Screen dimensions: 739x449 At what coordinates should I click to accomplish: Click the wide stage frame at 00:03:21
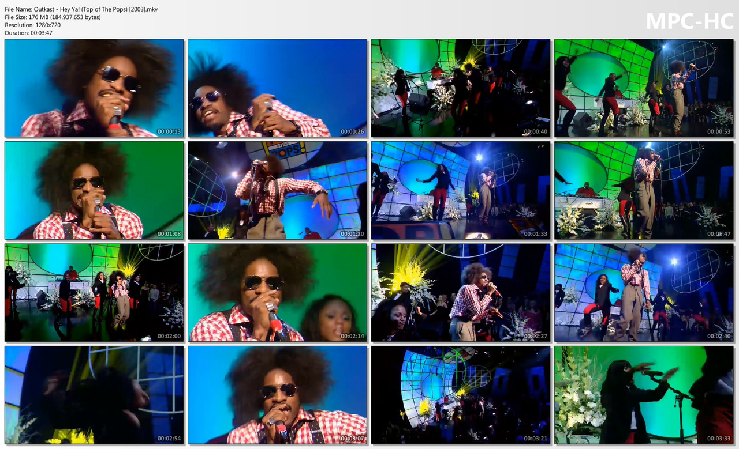[460, 395]
